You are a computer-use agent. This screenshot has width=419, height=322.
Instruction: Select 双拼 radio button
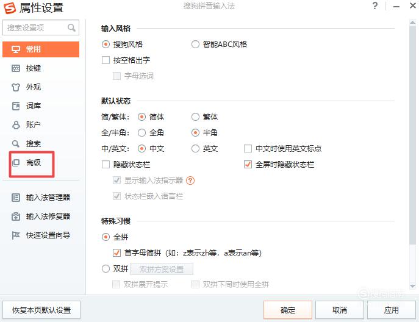106,268
